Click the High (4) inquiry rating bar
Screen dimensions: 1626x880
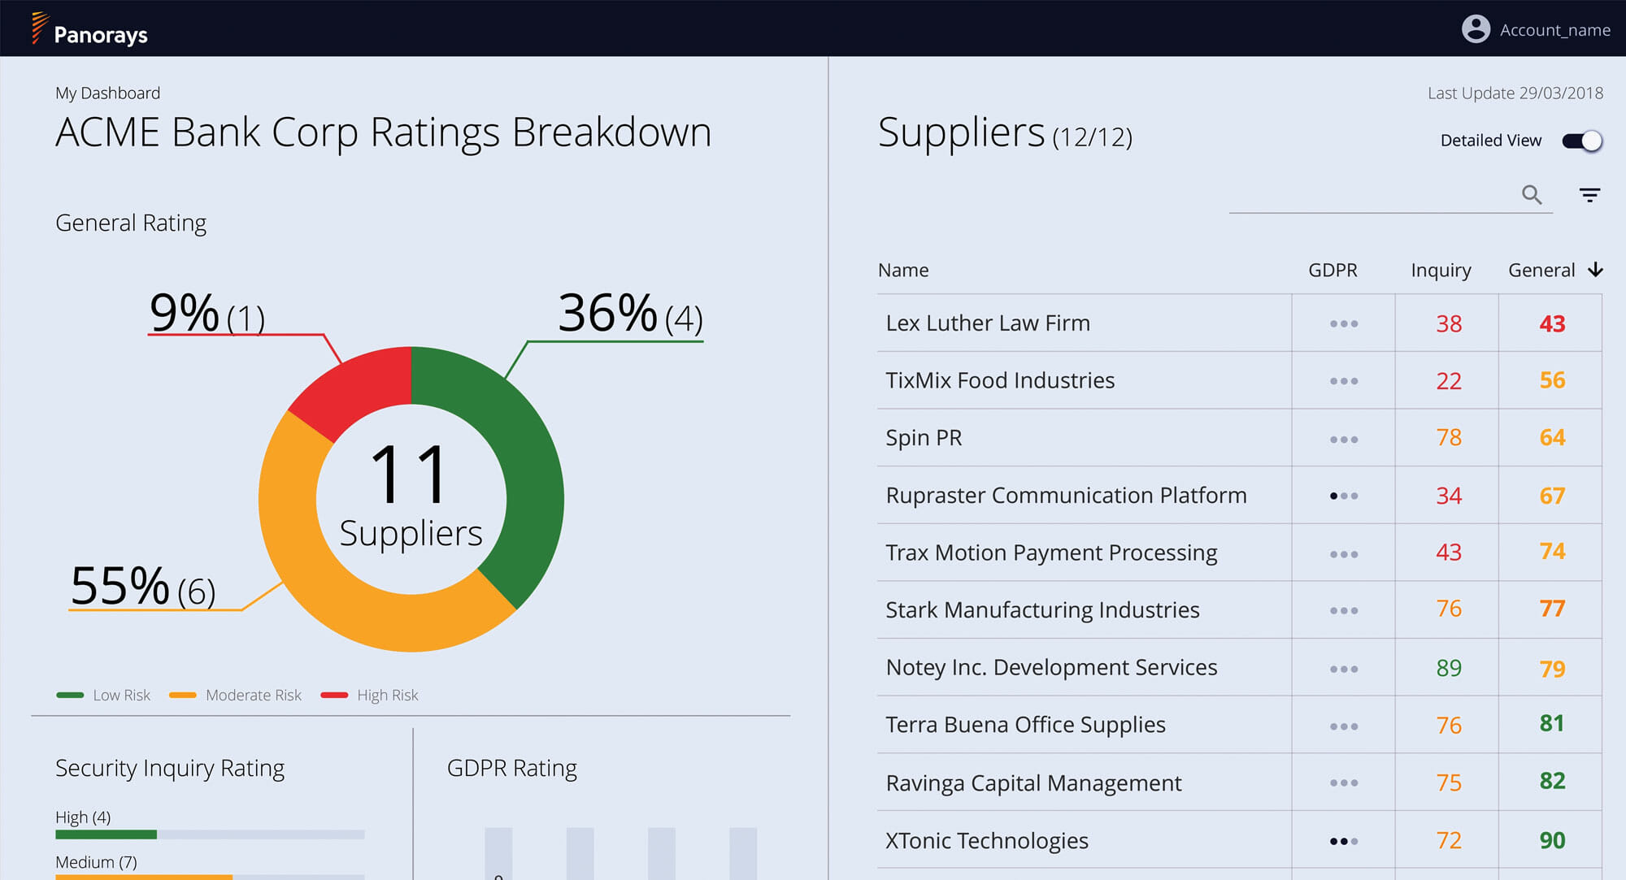[x=210, y=834]
